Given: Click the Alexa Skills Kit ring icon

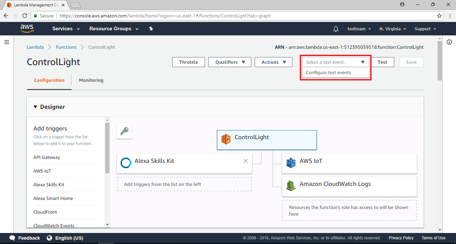Looking at the screenshot, I should tap(126, 163).
